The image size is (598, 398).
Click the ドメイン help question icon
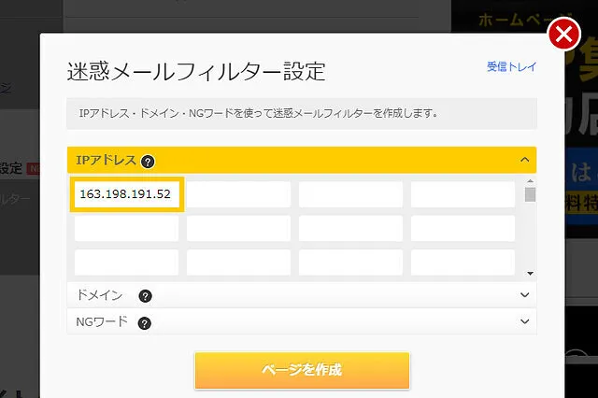coord(145,296)
